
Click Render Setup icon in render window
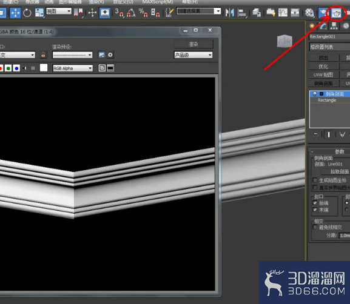[101, 55]
